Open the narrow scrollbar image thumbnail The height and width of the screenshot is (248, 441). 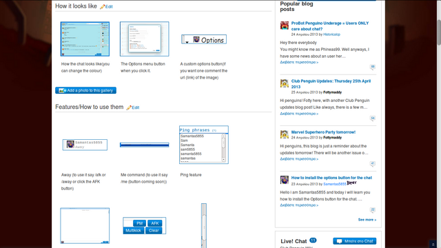[x=204, y=225]
